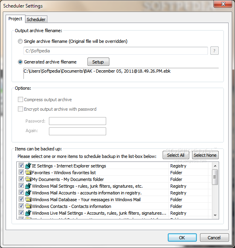Click Select None button
This screenshot has width=235, height=248.
pyautogui.click(x=205, y=155)
